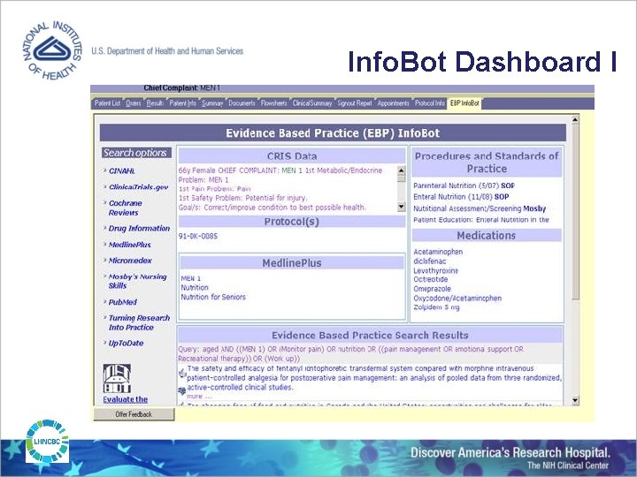Viewport: 637px width, 477px height.
Task: Switch to the Orders tab
Action: (x=134, y=103)
